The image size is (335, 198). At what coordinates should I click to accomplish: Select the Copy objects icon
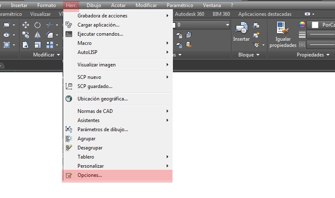tap(25, 35)
